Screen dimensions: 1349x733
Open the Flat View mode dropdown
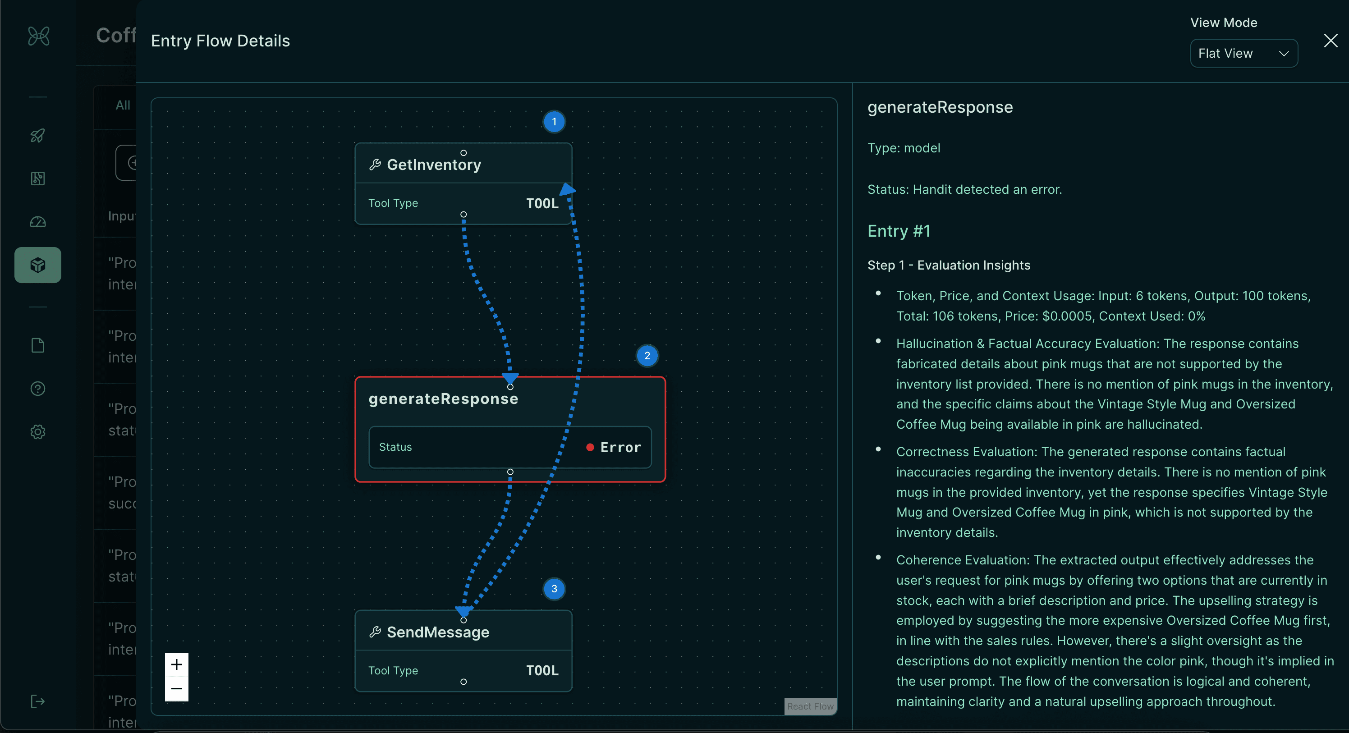(x=1244, y=53)
